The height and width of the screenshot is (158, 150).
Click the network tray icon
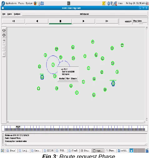pyautogui.click(x=115, y=3)
